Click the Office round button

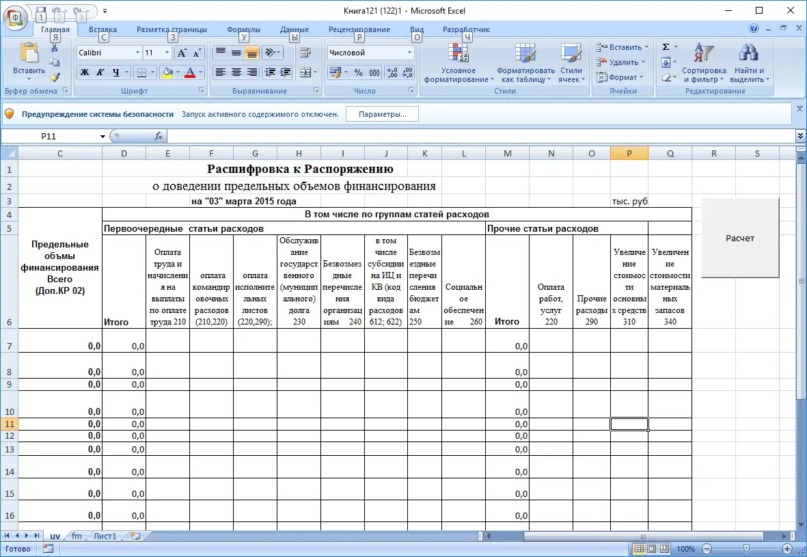[16, 17]
